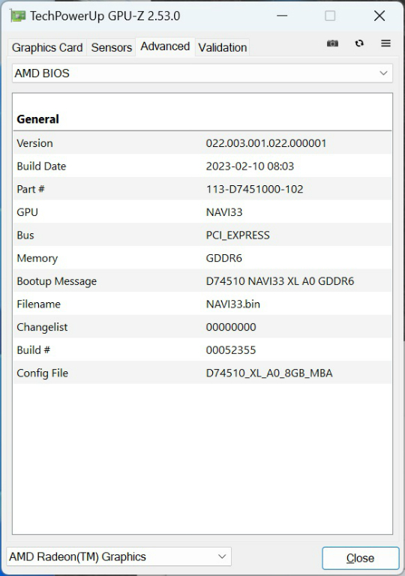
Task: Switch to the Graphics Card tab
Action: tap(47, 47)
